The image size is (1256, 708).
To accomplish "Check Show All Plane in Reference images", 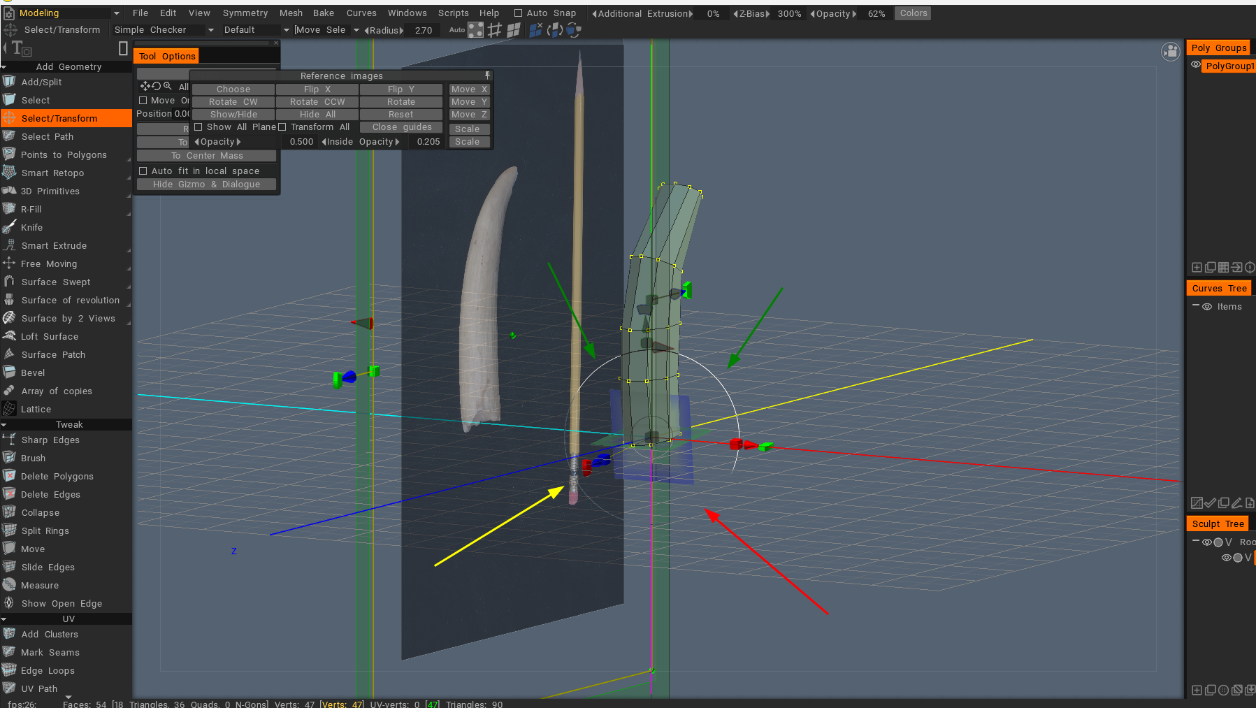I will pos(199,127).
